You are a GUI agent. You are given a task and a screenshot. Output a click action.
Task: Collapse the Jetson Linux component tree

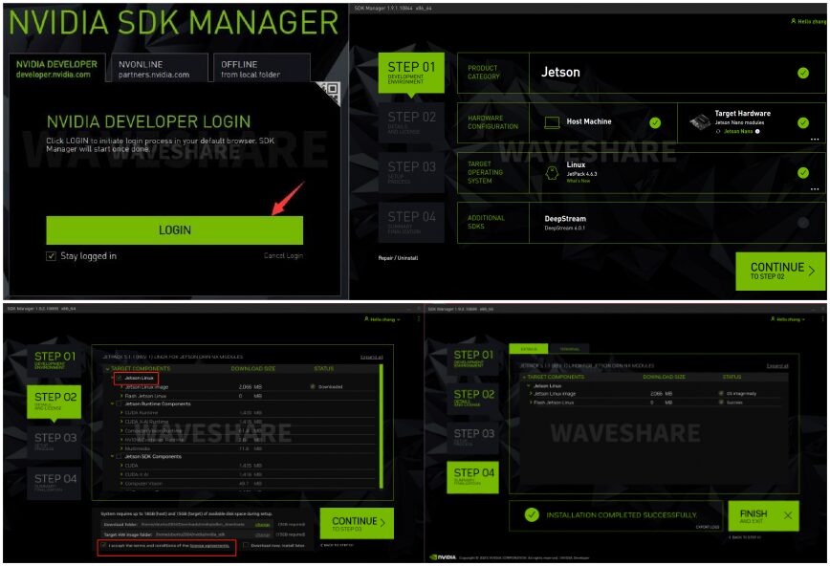[112, 378]
